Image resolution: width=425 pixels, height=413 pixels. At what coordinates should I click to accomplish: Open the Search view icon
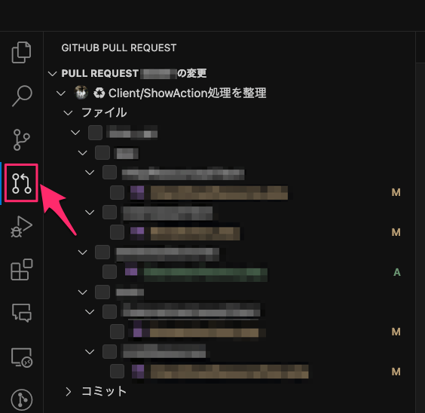(x=22, y=96)
